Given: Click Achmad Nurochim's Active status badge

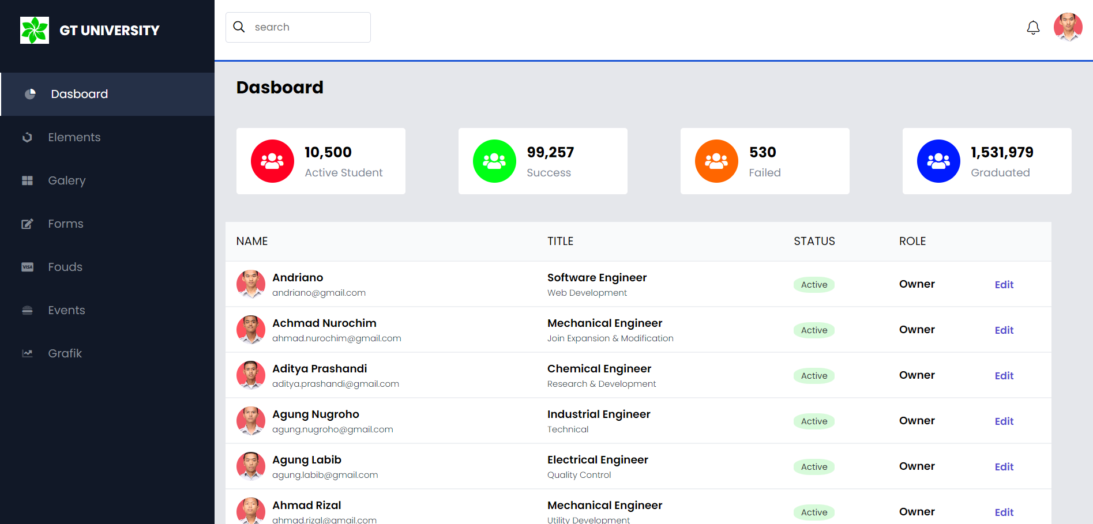Looking at the screenshot, I should pos(814,330).
